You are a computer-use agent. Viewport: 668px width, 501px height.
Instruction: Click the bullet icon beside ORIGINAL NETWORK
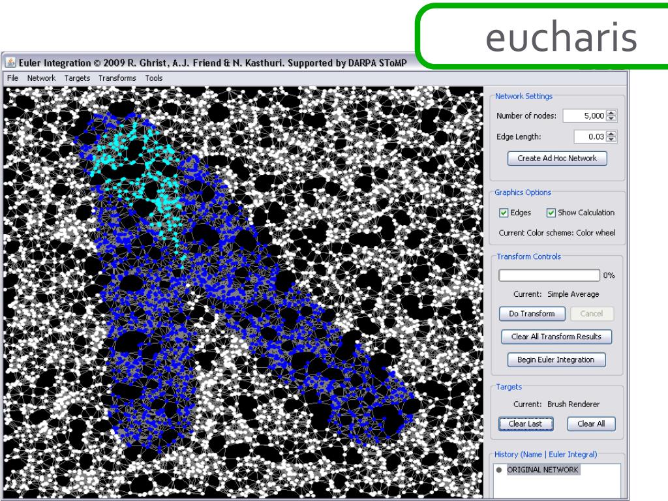499,470
